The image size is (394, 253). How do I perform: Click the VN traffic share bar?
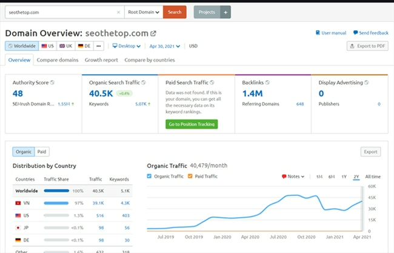[x=56, y=203]
